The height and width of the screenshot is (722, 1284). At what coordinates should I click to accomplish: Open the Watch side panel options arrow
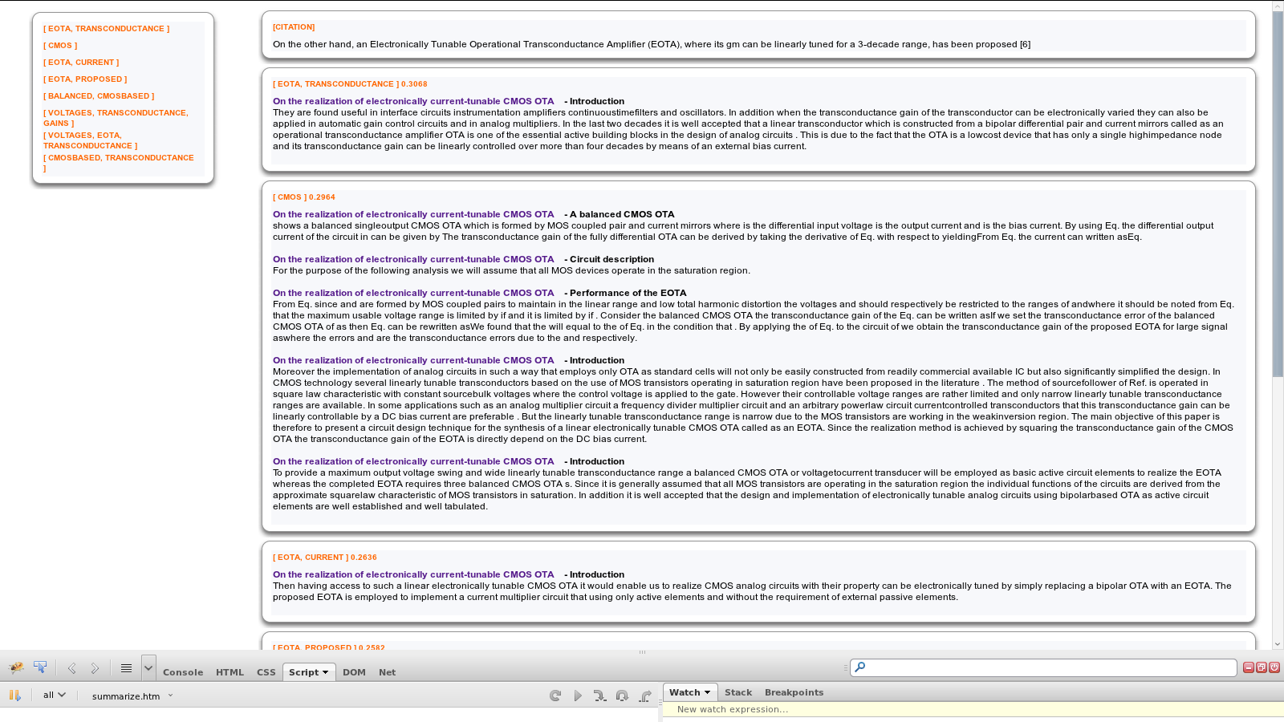coord(707,692)
